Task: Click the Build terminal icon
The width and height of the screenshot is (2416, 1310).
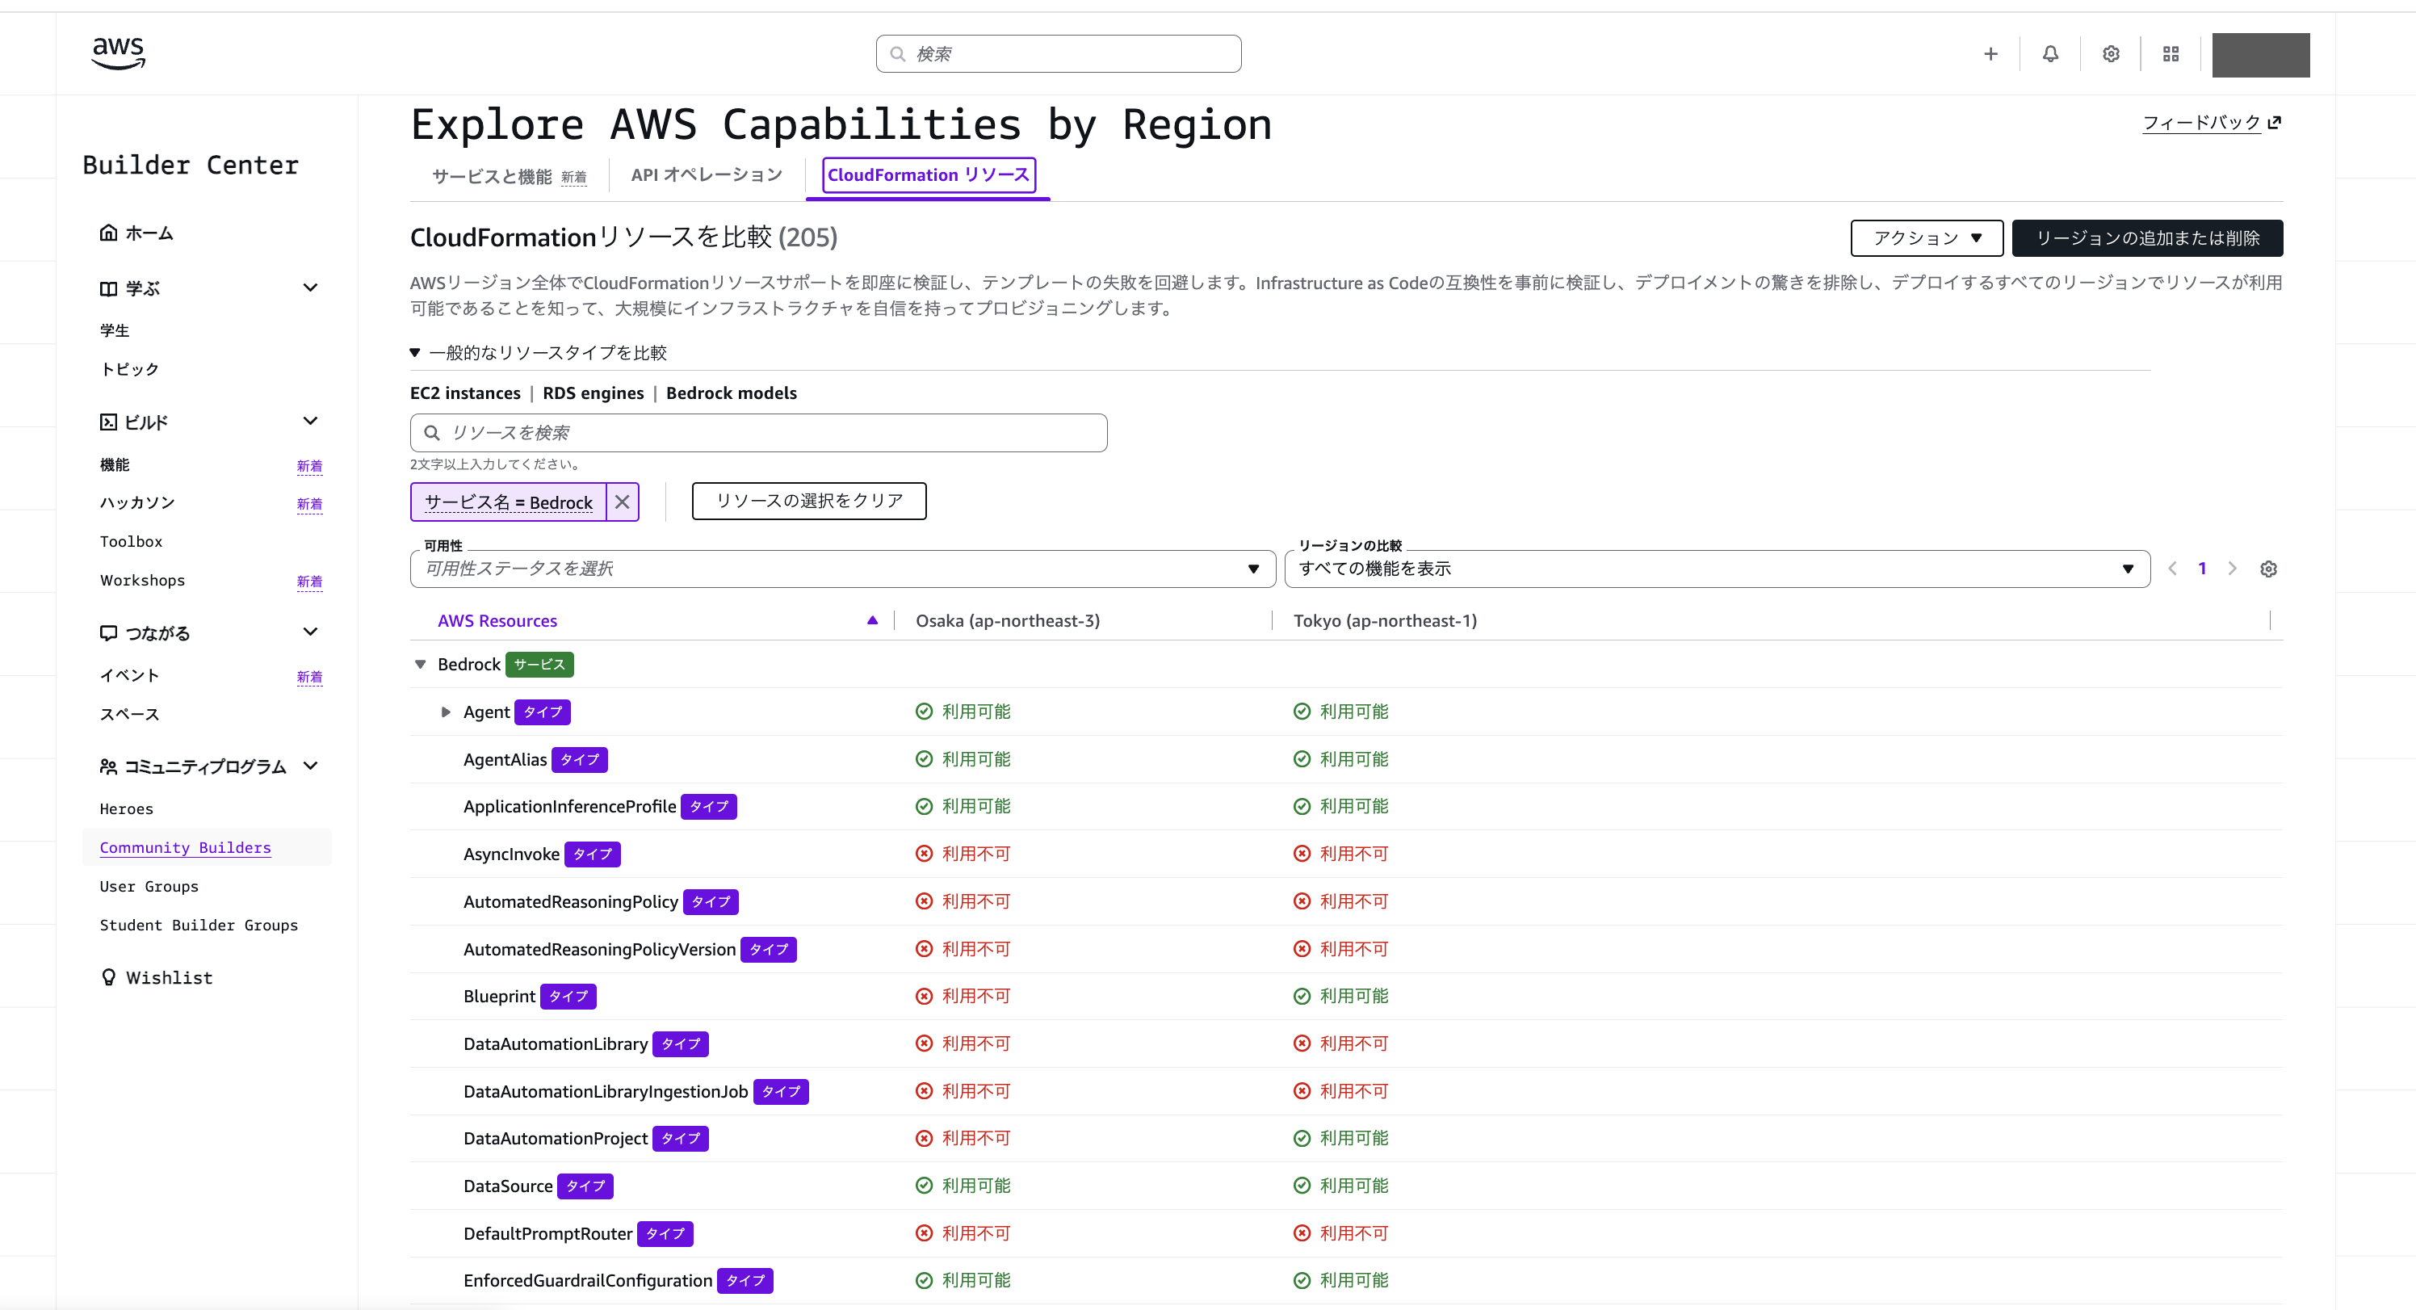Action: point(109,422)
